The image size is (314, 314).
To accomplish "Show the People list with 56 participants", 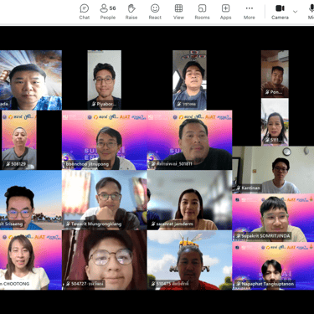I will [108, 12].
